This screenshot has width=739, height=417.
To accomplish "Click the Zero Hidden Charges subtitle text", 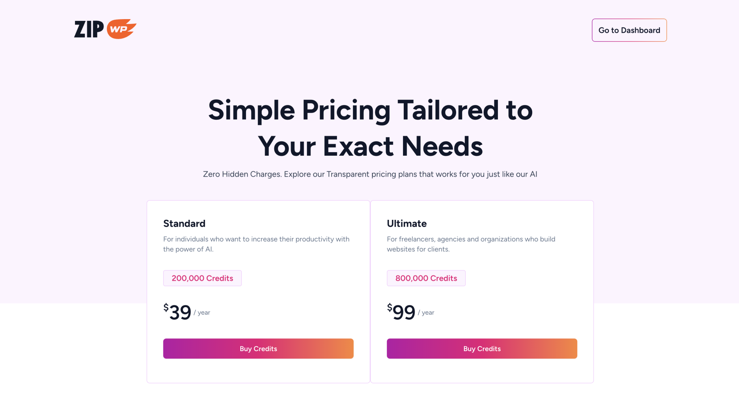I will [x=369, y=174].
